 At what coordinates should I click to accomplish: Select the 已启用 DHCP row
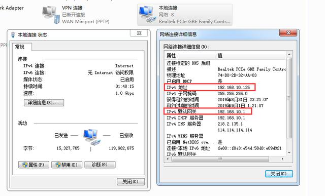(225, 81)
